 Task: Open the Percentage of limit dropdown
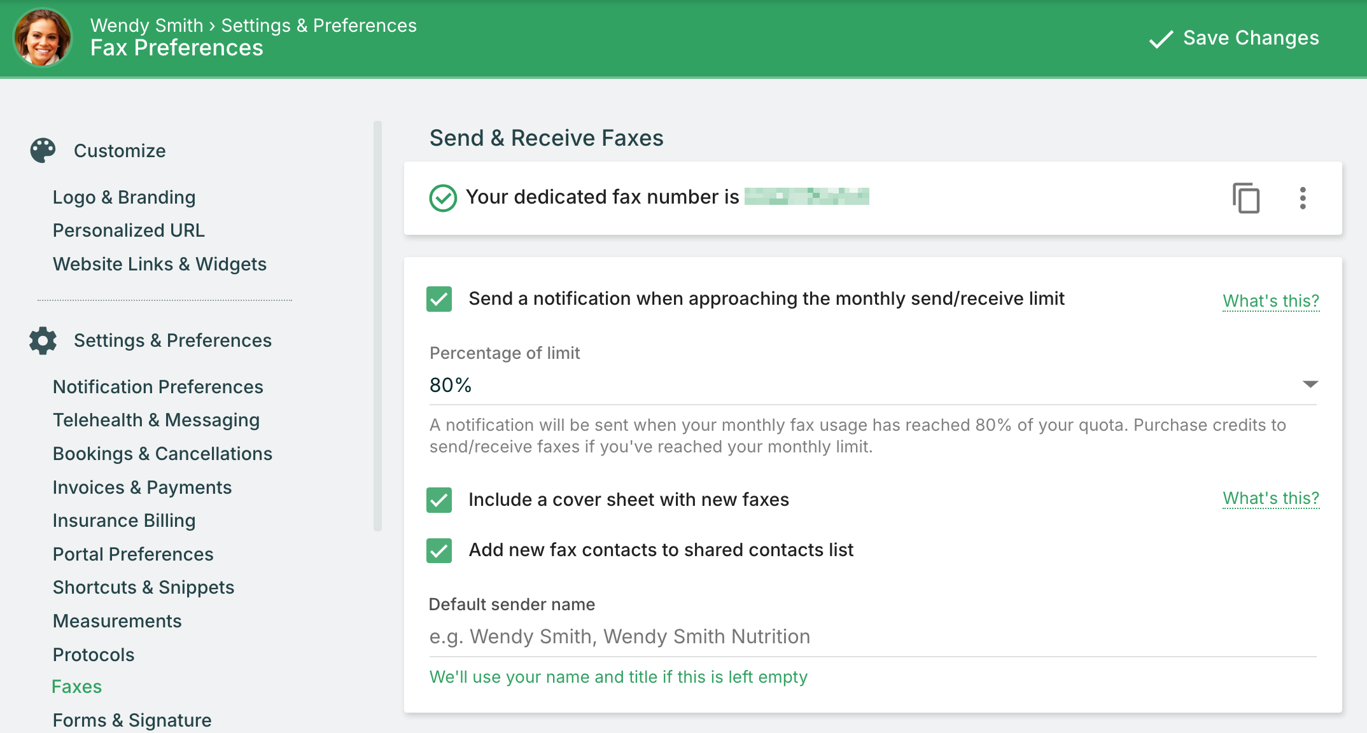tap(1310, 384)
